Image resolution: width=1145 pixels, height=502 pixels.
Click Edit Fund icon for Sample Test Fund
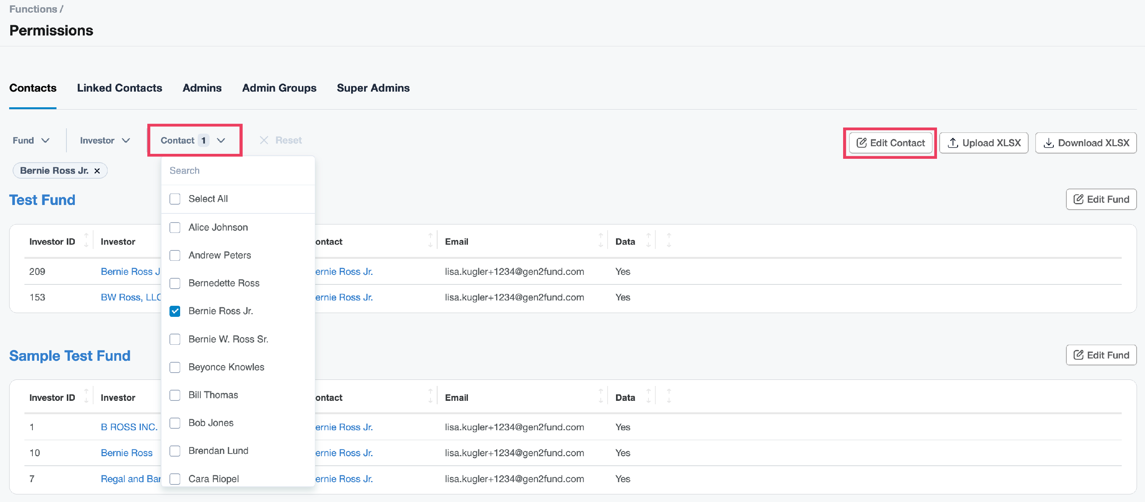click(1078, 355)
